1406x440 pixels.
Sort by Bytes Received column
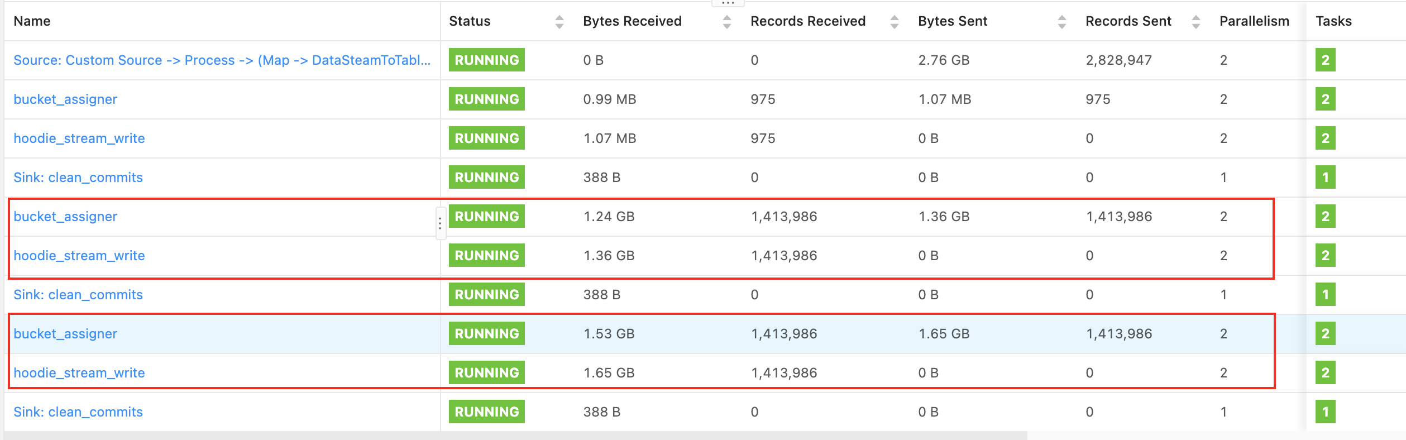pos(726,22)
